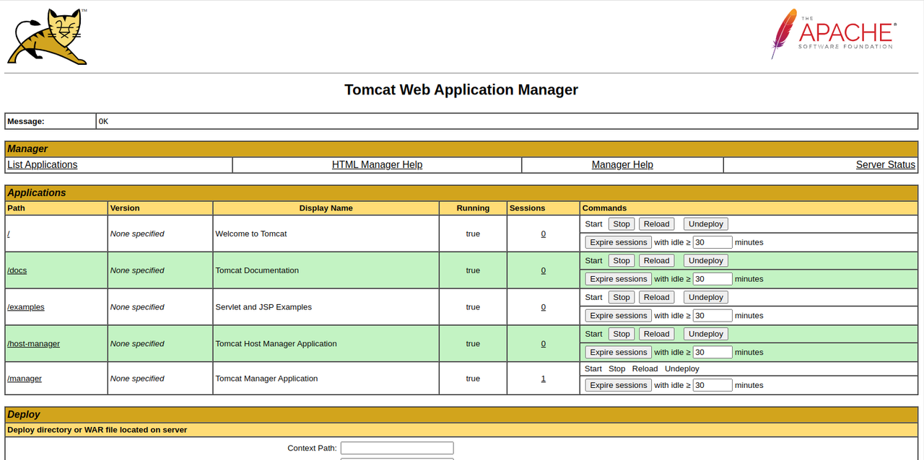
Task: Reload the Tomcat Host Manager Application
Action: point(657,334)
